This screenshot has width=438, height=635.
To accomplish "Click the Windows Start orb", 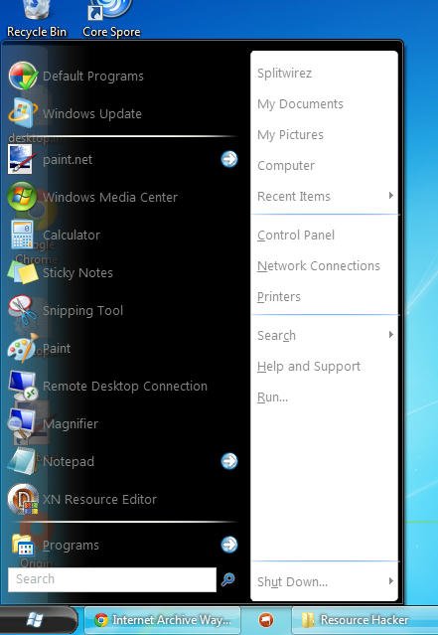I will [x=35, y=620].
